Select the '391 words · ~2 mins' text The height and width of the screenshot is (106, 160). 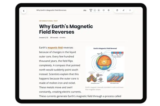tap(58, 38)
